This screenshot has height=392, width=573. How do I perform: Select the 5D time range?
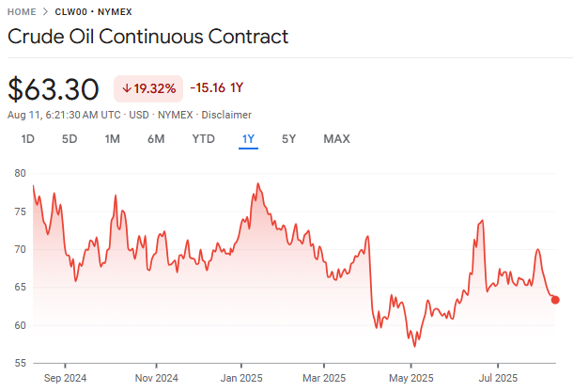(70, 139)
